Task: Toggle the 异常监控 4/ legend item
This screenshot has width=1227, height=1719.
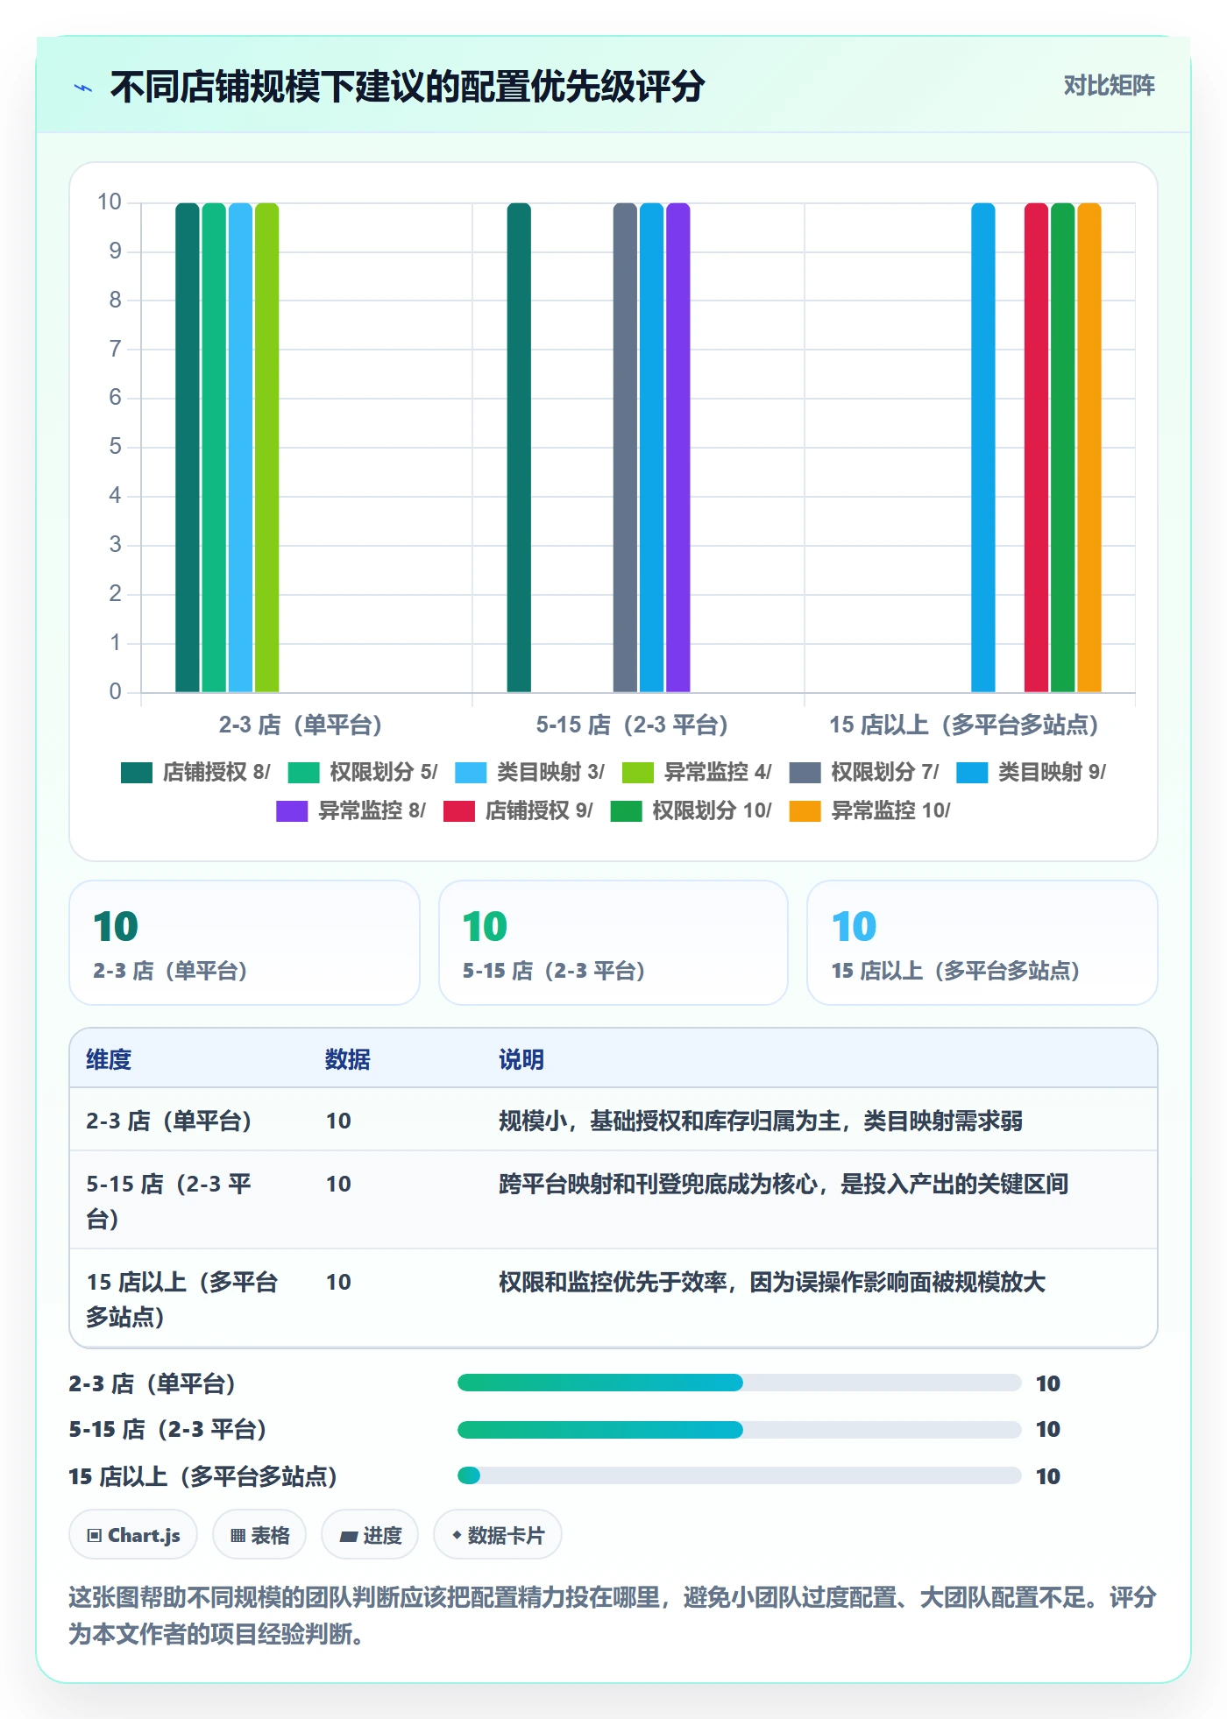Action: click(x=697, y=772)
